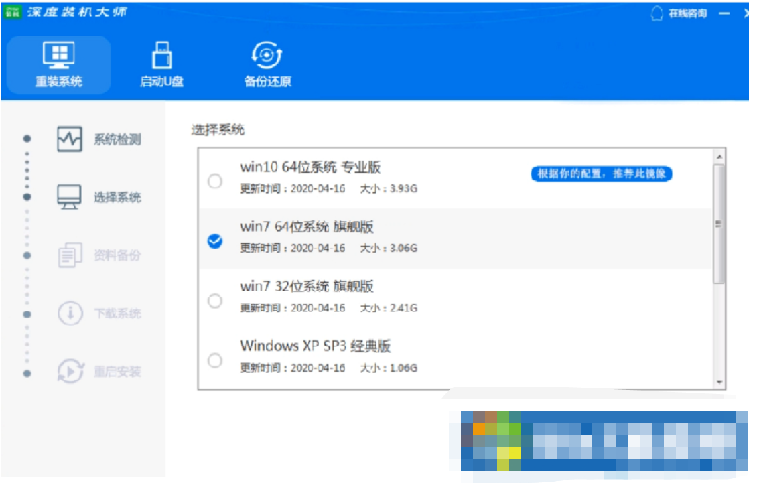Click the 在线咨询 text link
The height and width of the screenshot is (485, 759).
click(x=687, y=13)
